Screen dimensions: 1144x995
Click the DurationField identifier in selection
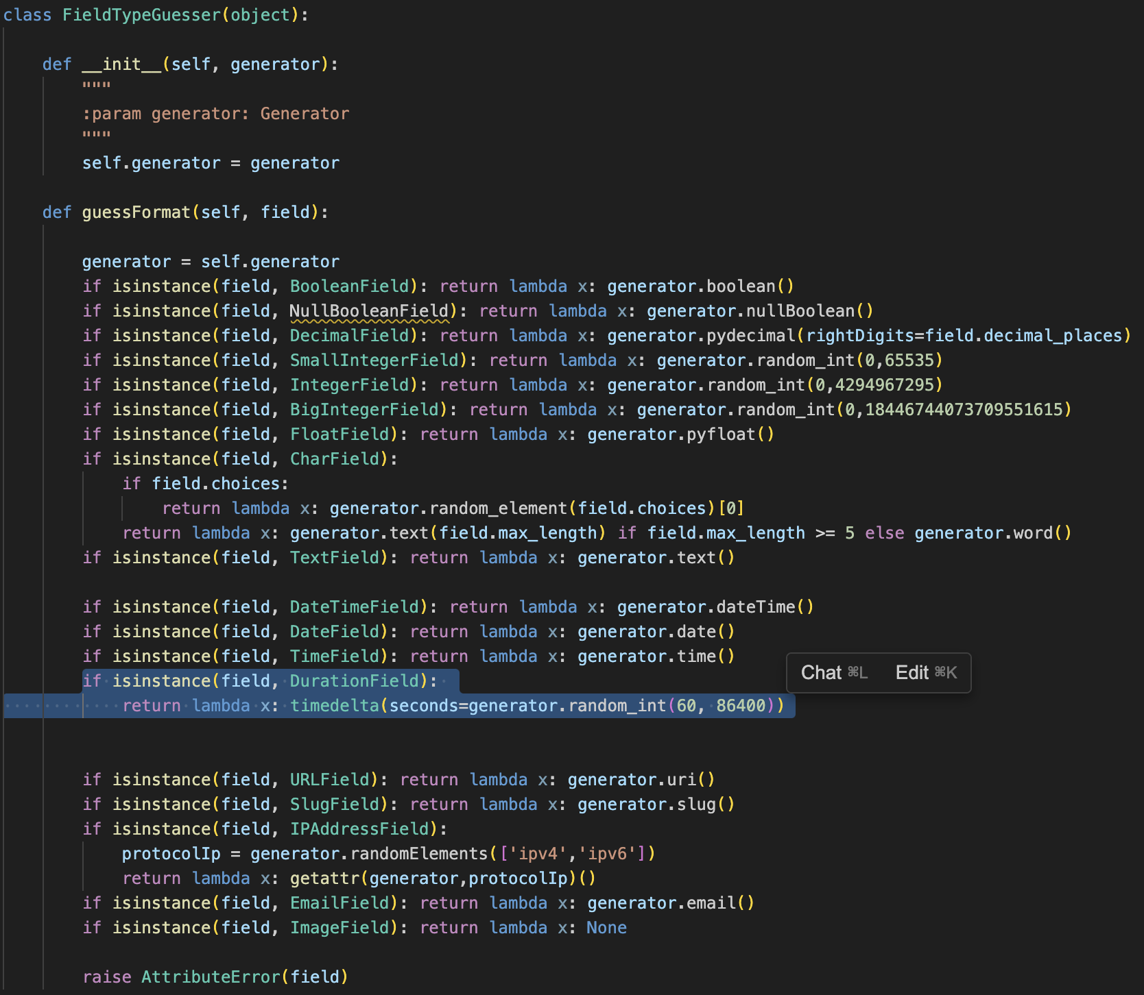tap(355, 681)
